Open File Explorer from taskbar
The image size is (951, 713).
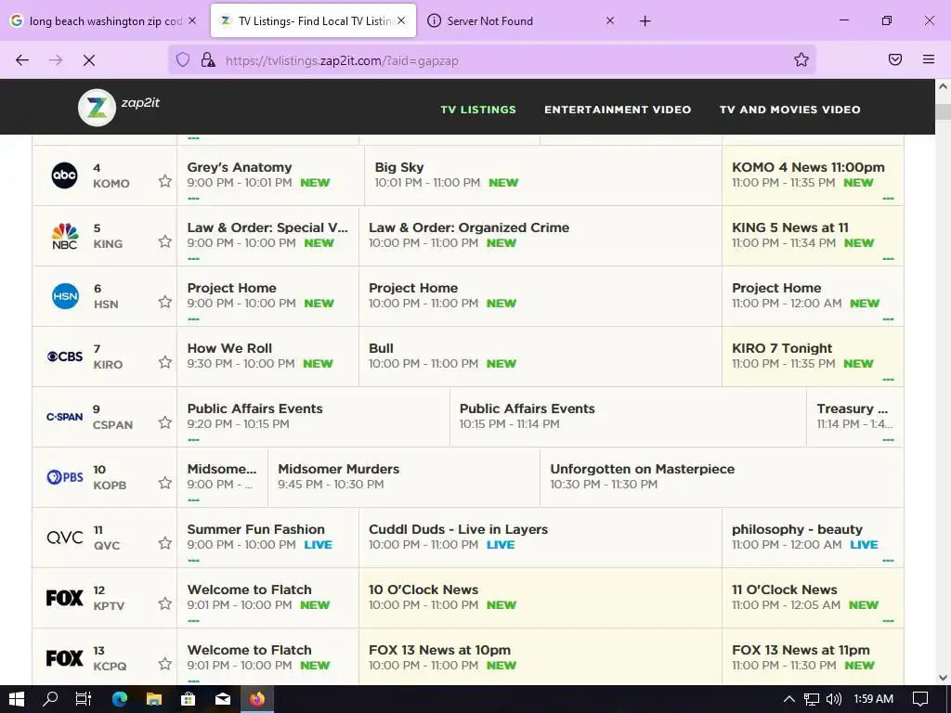[x=154, y=699]
